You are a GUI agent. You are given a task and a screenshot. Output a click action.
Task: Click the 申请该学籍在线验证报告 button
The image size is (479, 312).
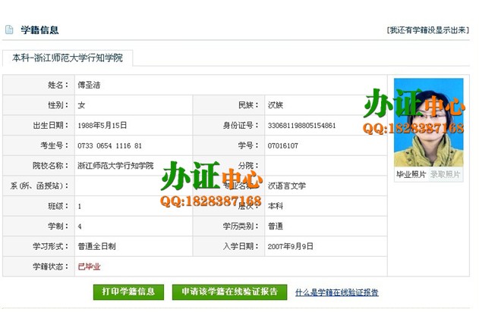[229, 292]
